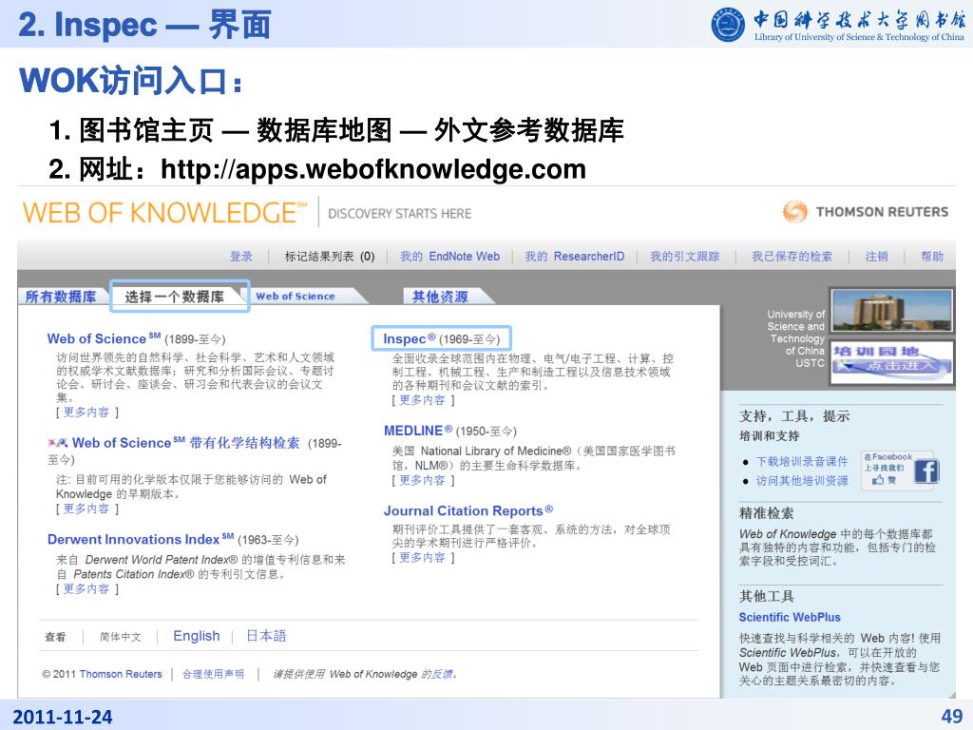Click the Thomson Reuters logo
Image resolution: width=973 pixels, height=730 pixels.
pyautogui.click(x=865, y=212)
